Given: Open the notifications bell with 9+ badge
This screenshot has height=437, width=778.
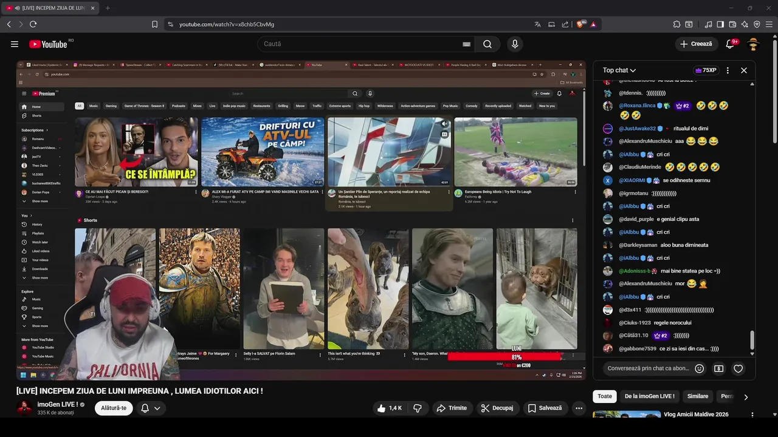Looking at the screenshot, I should [731, 44].
